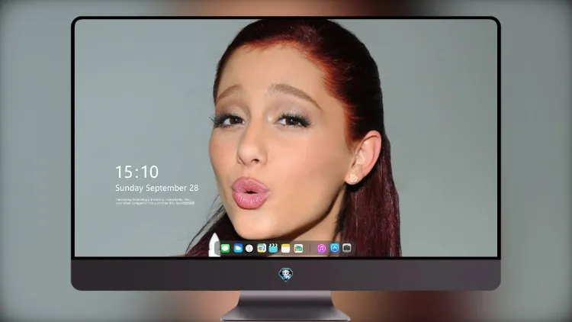Open the green Messages app in dock
Viewport: 572px width, 322px height.
225,248
